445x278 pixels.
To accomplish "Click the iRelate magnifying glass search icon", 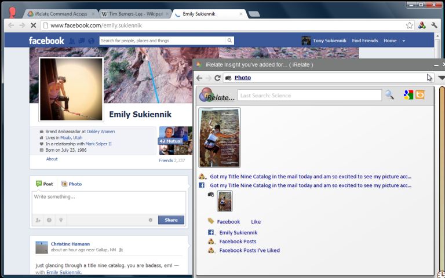I will point(389,95).
